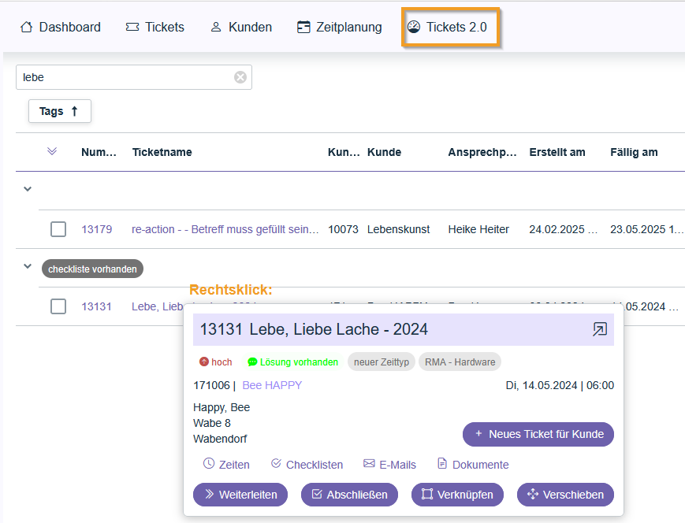Go to the Zeitplanung tab

pyautogui.click(x=340, y=28)
